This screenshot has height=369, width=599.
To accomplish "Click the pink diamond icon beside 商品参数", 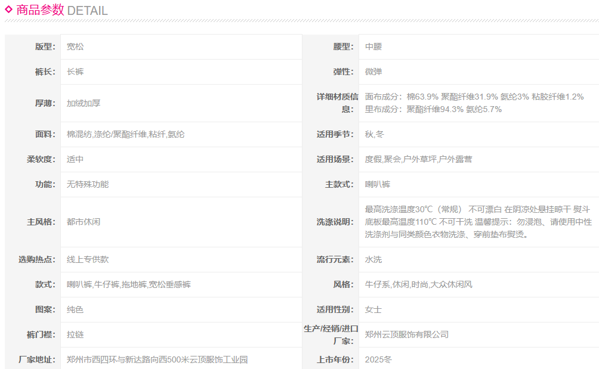I will click(8, 9).
